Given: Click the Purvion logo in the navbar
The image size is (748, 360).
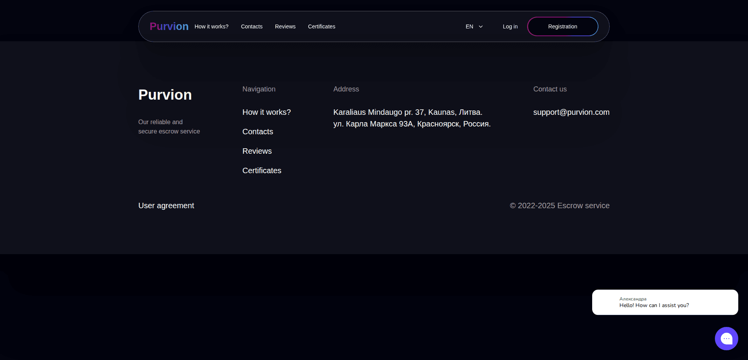Looking at the screenshot, I should (169, 26).
